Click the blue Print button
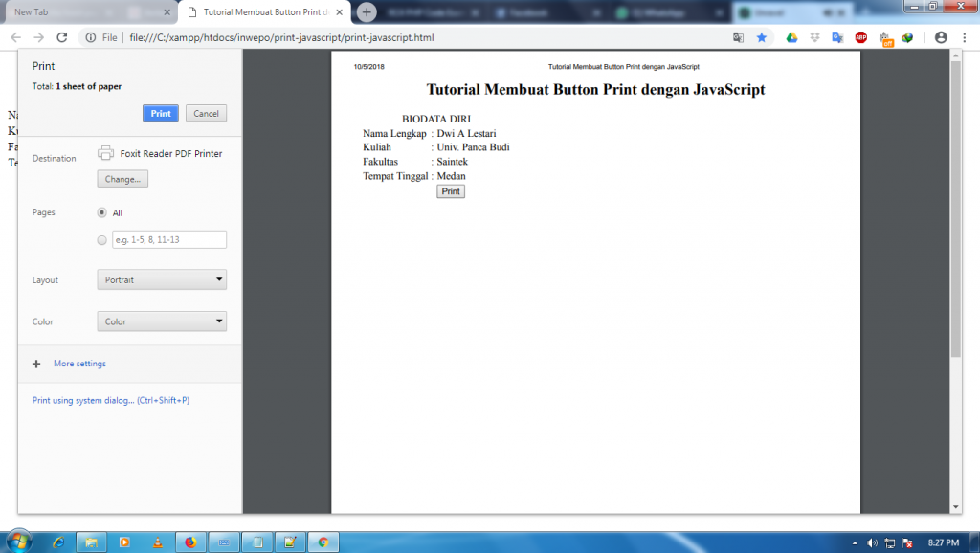This screenshot has height=553, width=980. [x=161, y=113]
